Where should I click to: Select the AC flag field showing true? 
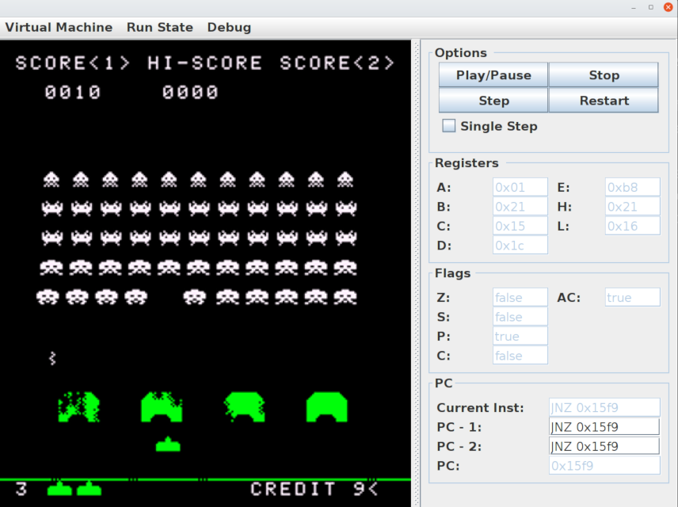click(x=632, y=297)
